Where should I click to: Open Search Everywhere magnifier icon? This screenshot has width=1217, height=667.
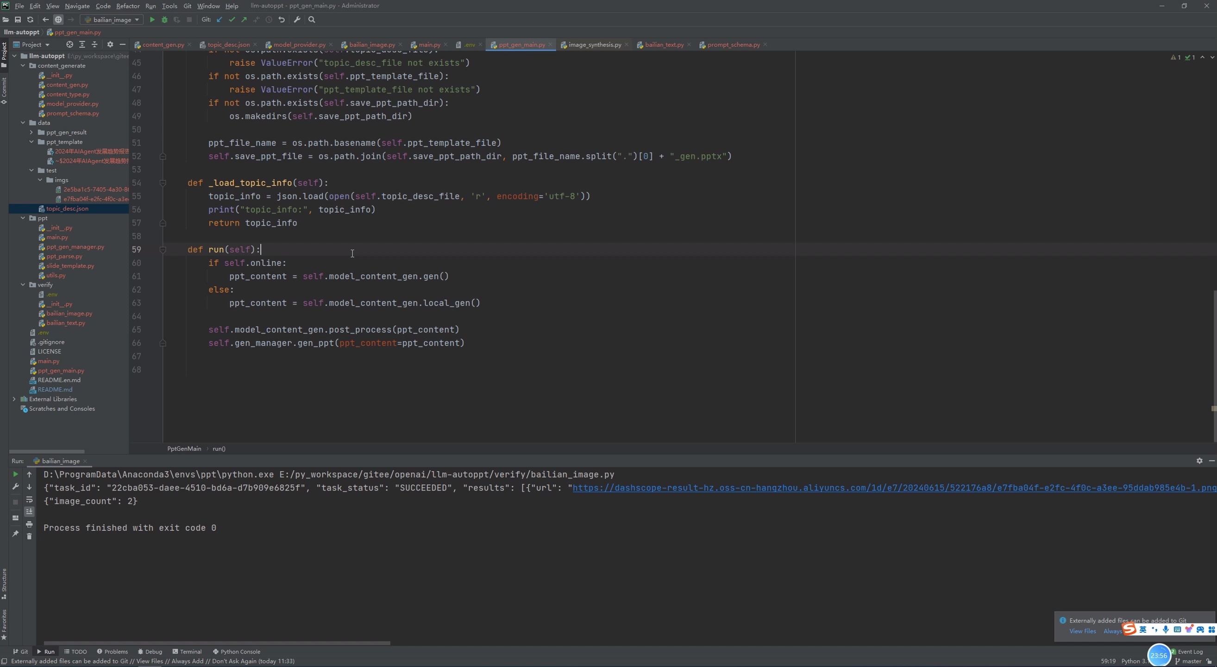coord(312,20)
